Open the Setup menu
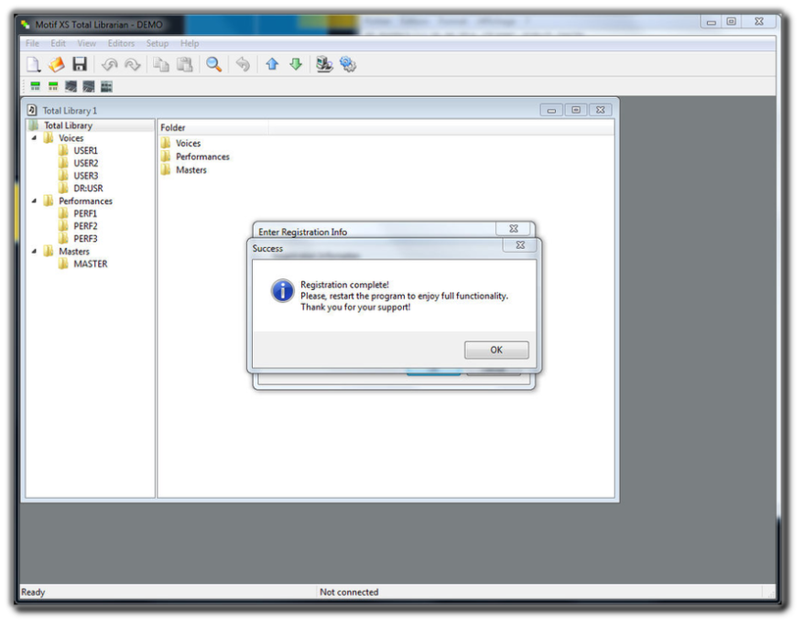804x627 pixels. (x=158, y=44)
